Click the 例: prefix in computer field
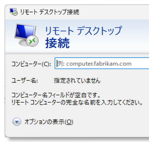Viewport: 149px width, 142px height. (x=61, y=64)
